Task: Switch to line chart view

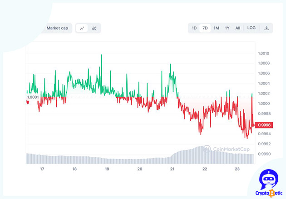Action: point(82,28)
